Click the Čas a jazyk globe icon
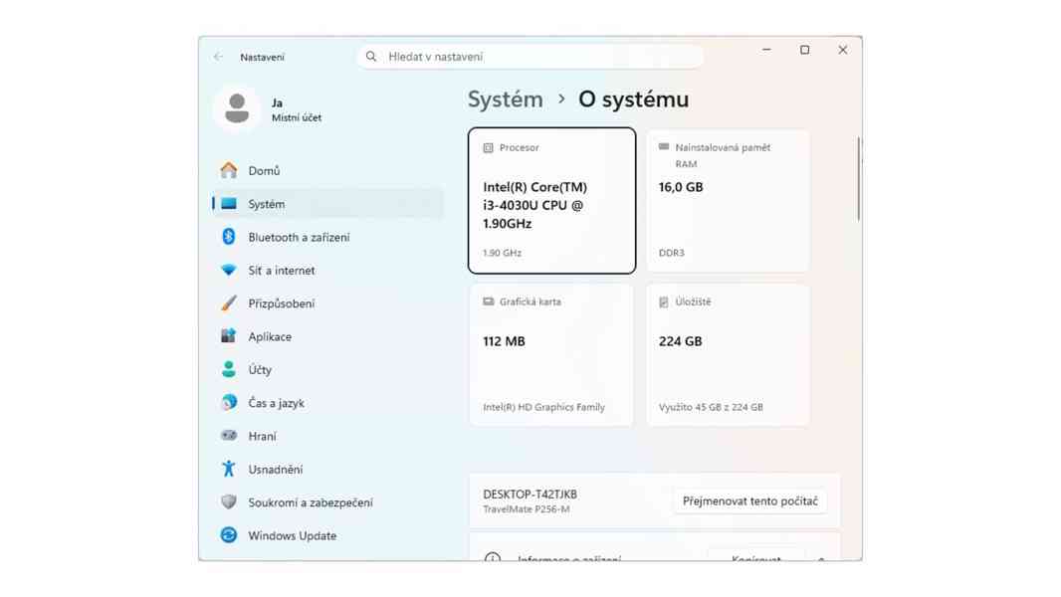This screenshot has width=1061, height=597. (229, 402)
